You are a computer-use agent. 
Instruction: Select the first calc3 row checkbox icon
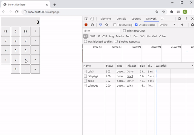click(x=85, y=72)
